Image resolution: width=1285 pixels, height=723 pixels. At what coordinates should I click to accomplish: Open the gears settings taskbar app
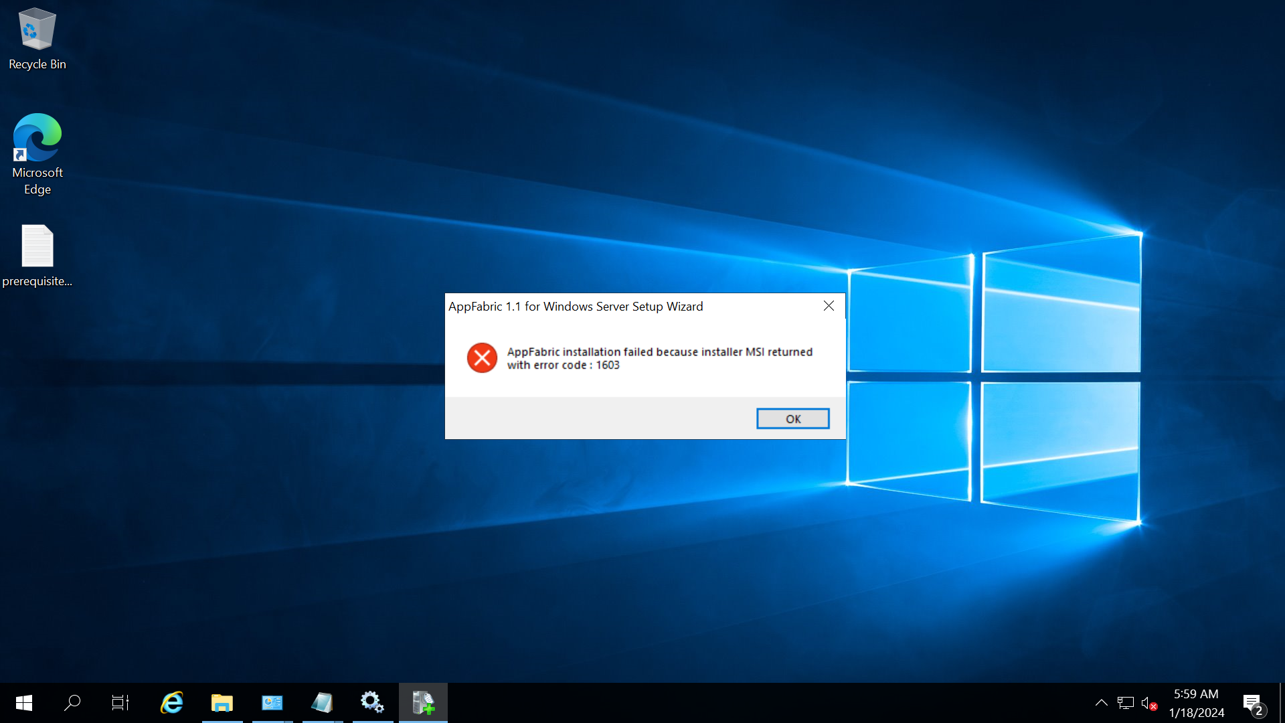click(x=373, y=703)
